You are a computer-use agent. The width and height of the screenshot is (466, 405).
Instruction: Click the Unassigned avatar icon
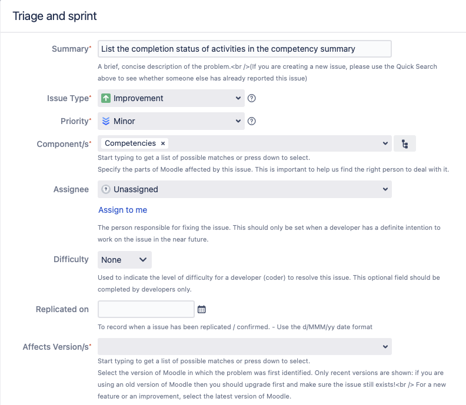click(x=106, y=189)
